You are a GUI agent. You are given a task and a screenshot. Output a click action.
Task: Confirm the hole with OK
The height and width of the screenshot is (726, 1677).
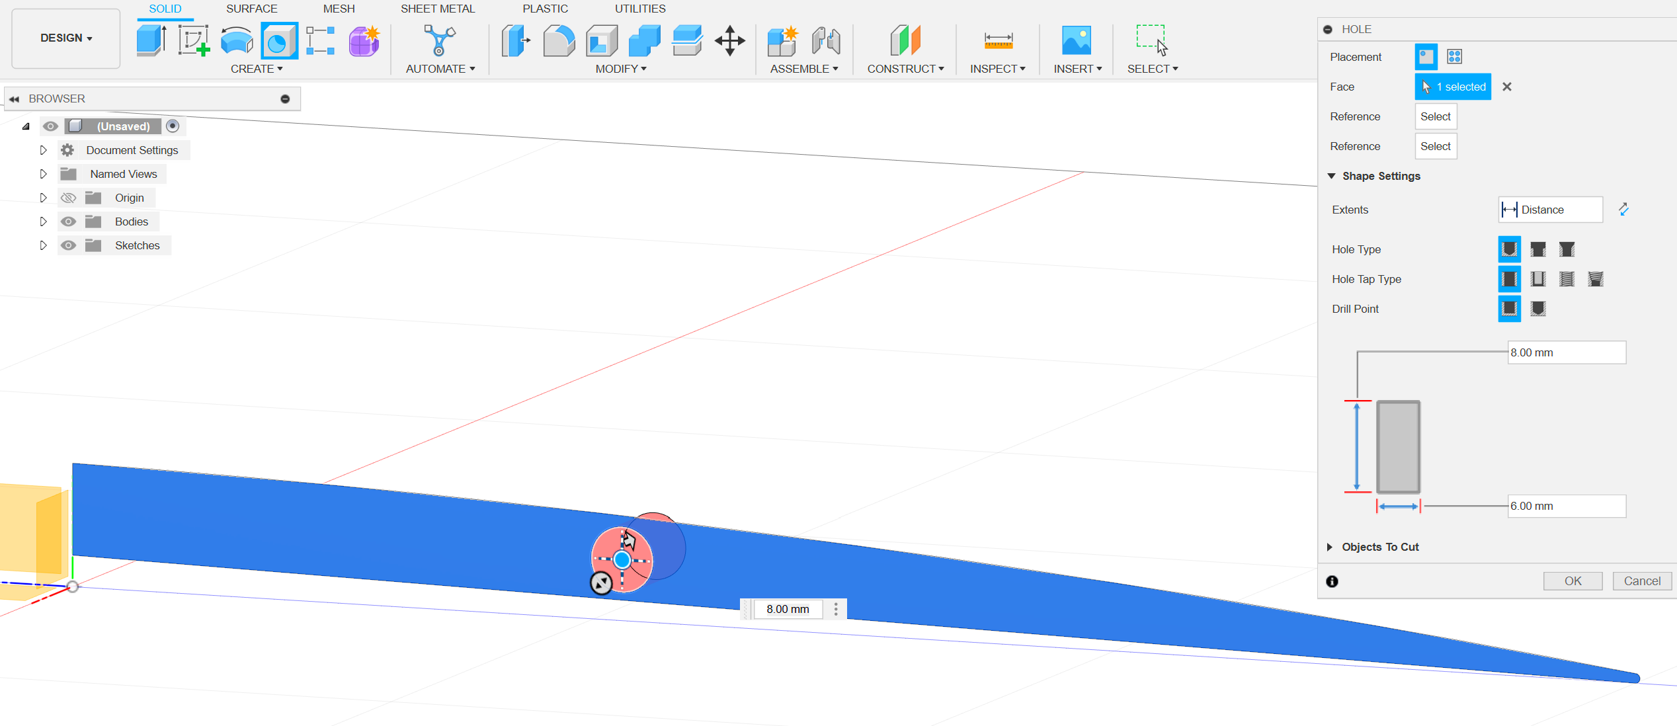[1573, 581]
